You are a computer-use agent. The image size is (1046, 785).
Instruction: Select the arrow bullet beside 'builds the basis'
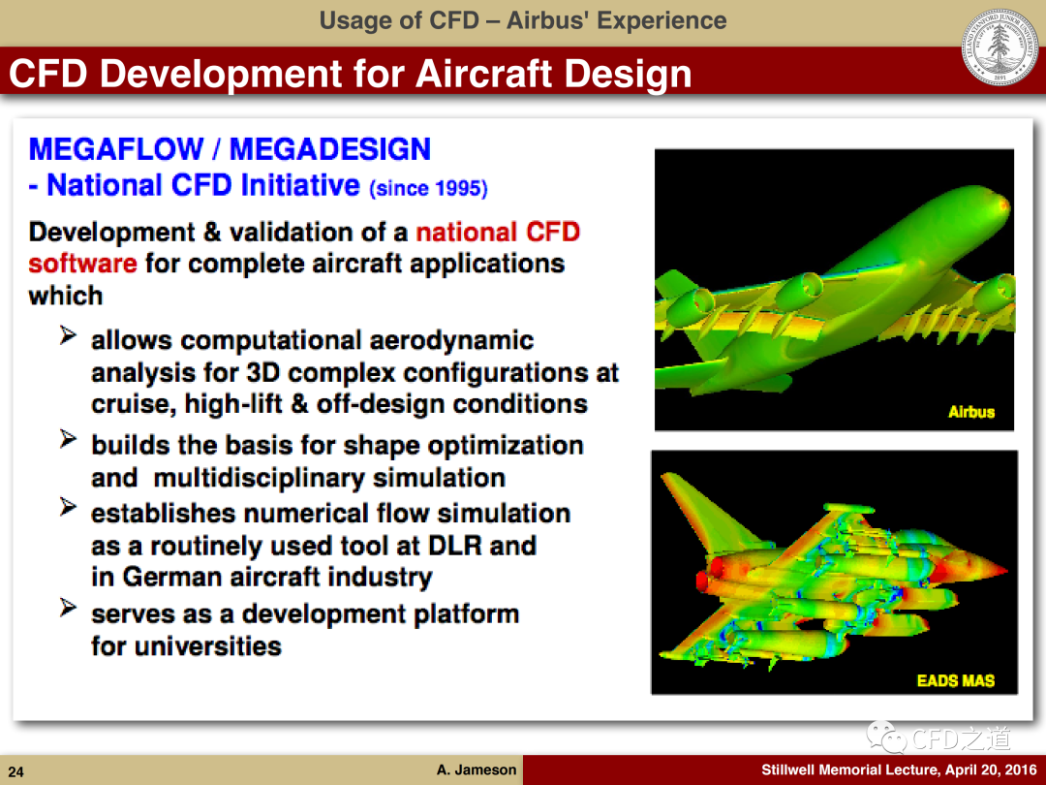click(x=68, y=441)
